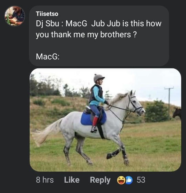Select the 'MacG:' line in comment
The width and height of the screenshot is (186, 193).
click(48, 57)
